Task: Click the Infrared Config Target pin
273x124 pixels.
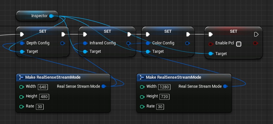Action: (85, 51)
